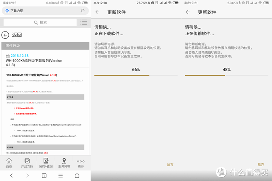Tap the alarm clock icon in the 12:21 status bar
This screenshot has height=181, width=272.
pyautogui.click(x=247, y=3)
